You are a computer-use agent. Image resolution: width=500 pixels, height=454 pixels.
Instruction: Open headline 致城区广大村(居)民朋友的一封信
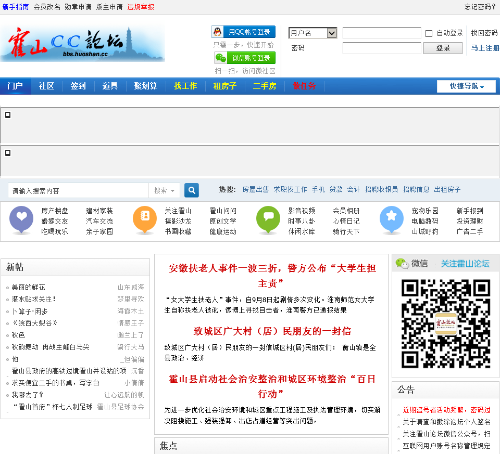coord(272,331)
